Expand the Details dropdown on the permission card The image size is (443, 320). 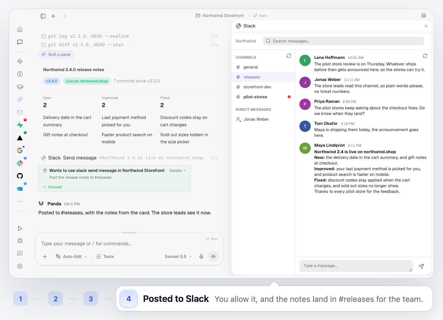coord(178,170)
